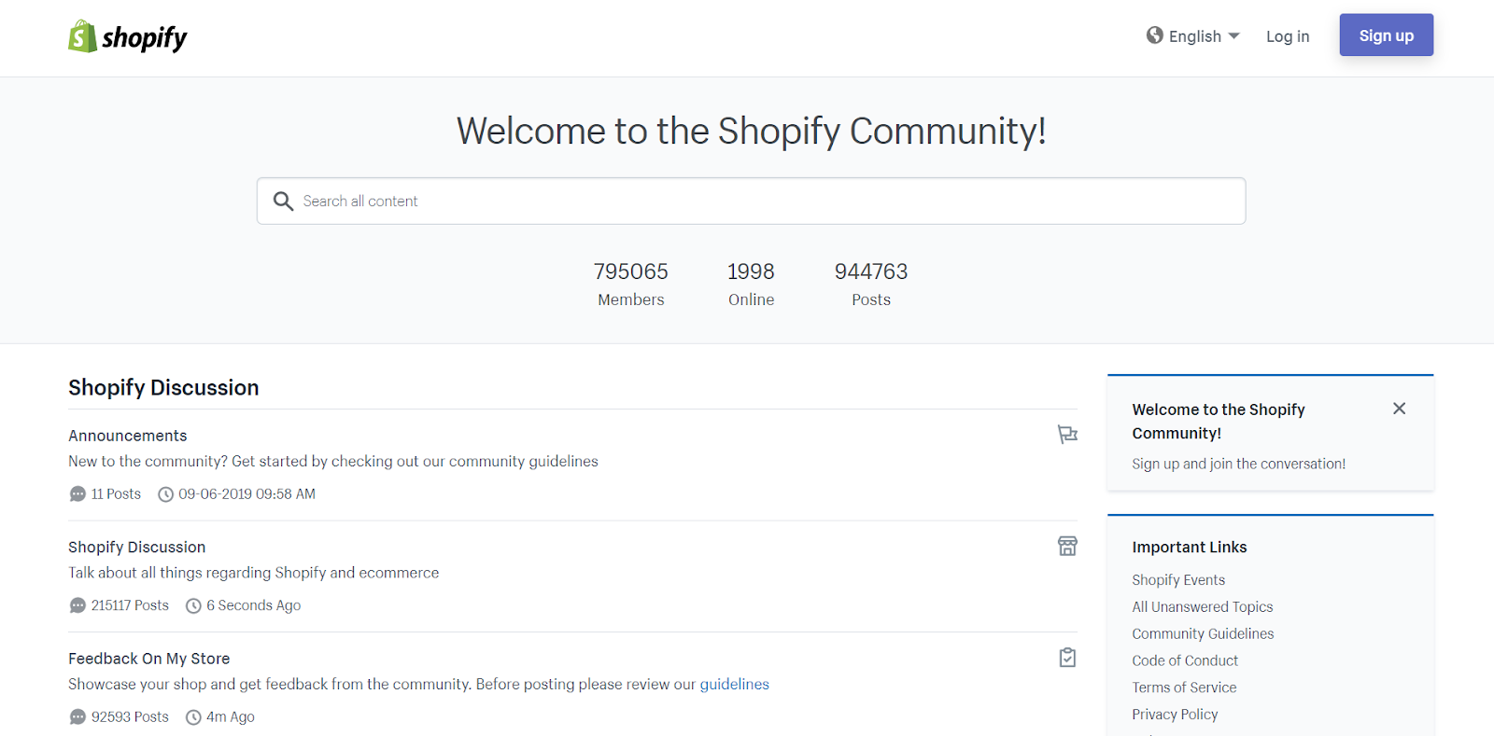The image size is (1494, 736).
Task: Dismiss the Welcome to the Shopify Community card
Action: [x=1399, y=409]
